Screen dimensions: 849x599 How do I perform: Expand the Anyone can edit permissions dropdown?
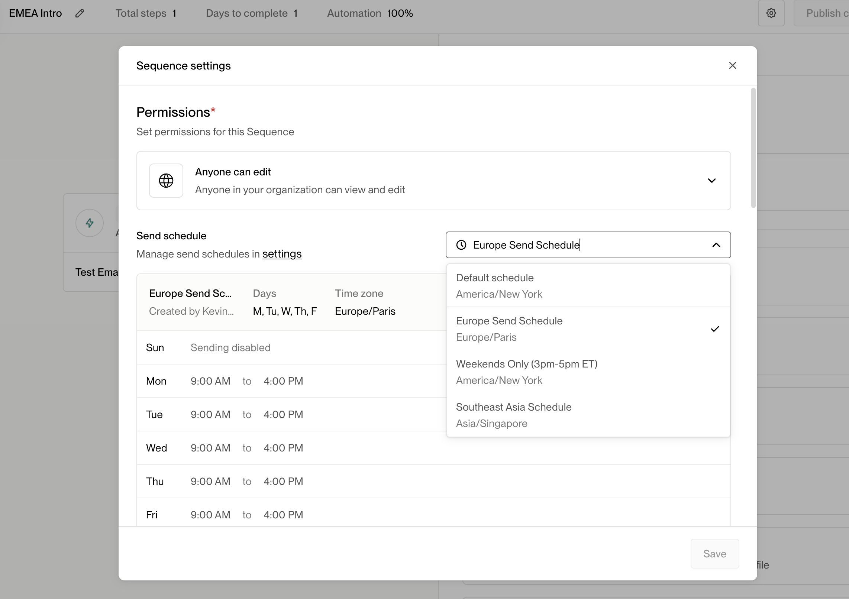[711, 181]
